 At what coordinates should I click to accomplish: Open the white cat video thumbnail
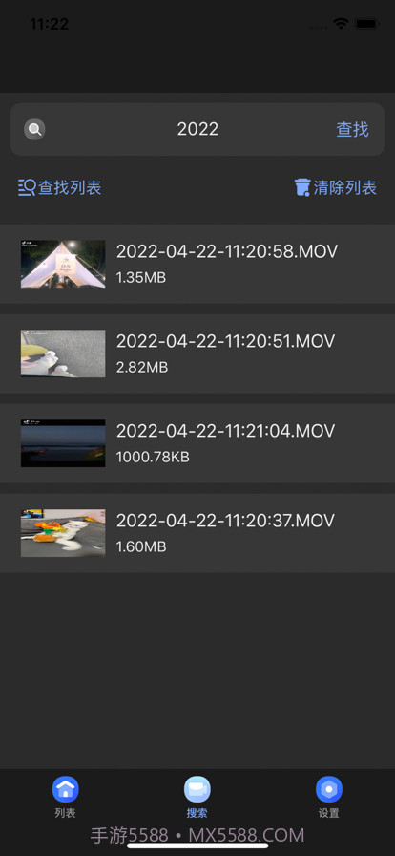[63, 533]
